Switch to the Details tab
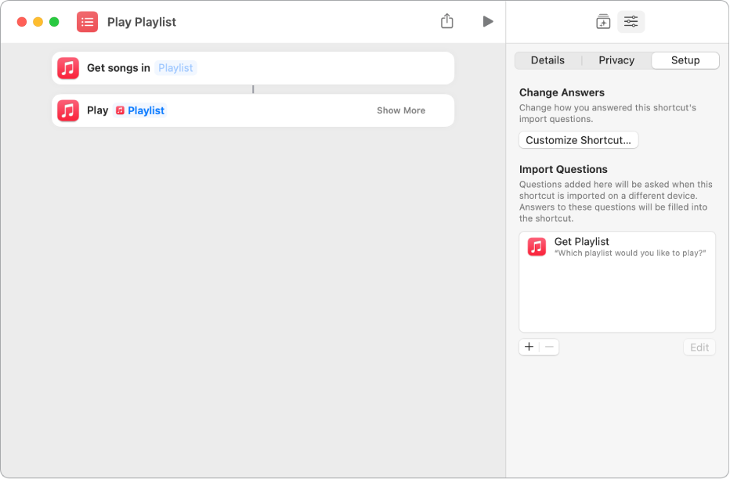Screen dimensions: 730x479 [x=547, y=60]
